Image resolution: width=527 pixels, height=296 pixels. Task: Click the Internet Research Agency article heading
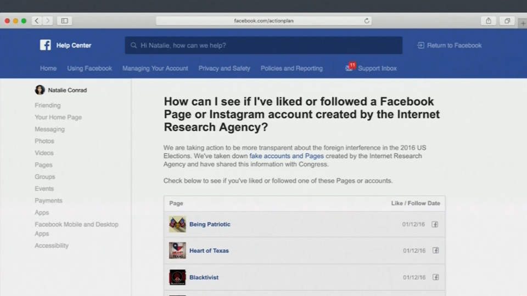pos(301,114)
